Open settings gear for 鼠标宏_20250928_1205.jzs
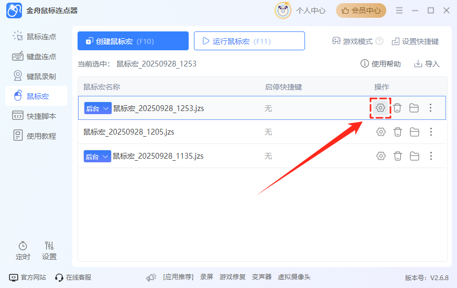This screenshot has height=288, width=457. pos(380,132)
